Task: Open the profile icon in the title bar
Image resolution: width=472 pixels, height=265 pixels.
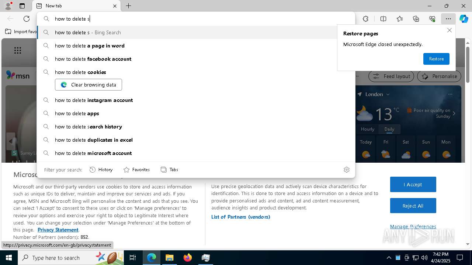Action: click(8, 6)
